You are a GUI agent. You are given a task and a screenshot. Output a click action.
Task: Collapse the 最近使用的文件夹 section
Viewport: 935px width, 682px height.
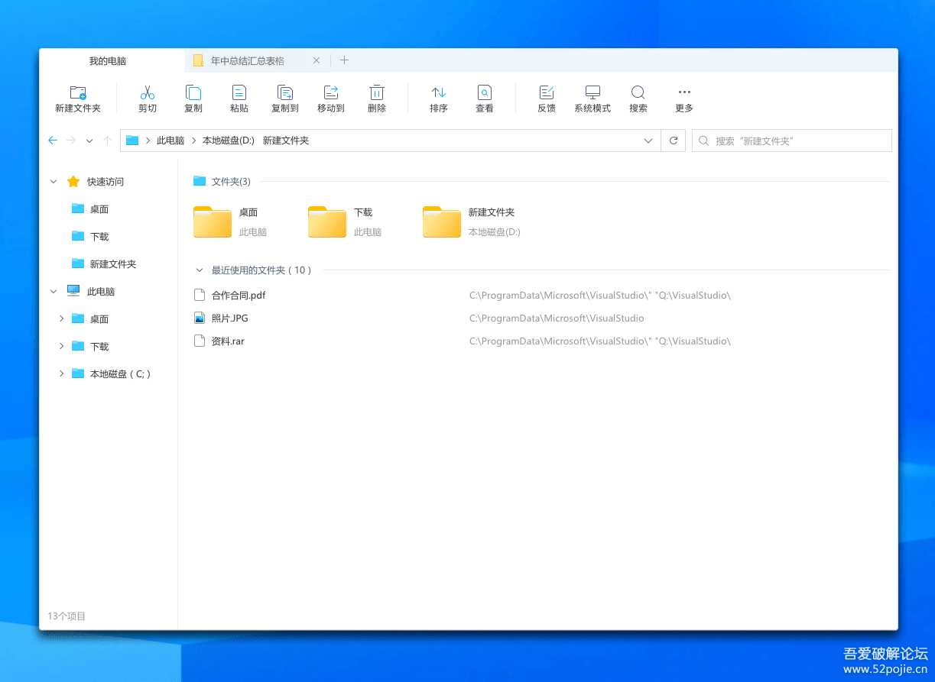pyautogui.click(x=200, y=270)
